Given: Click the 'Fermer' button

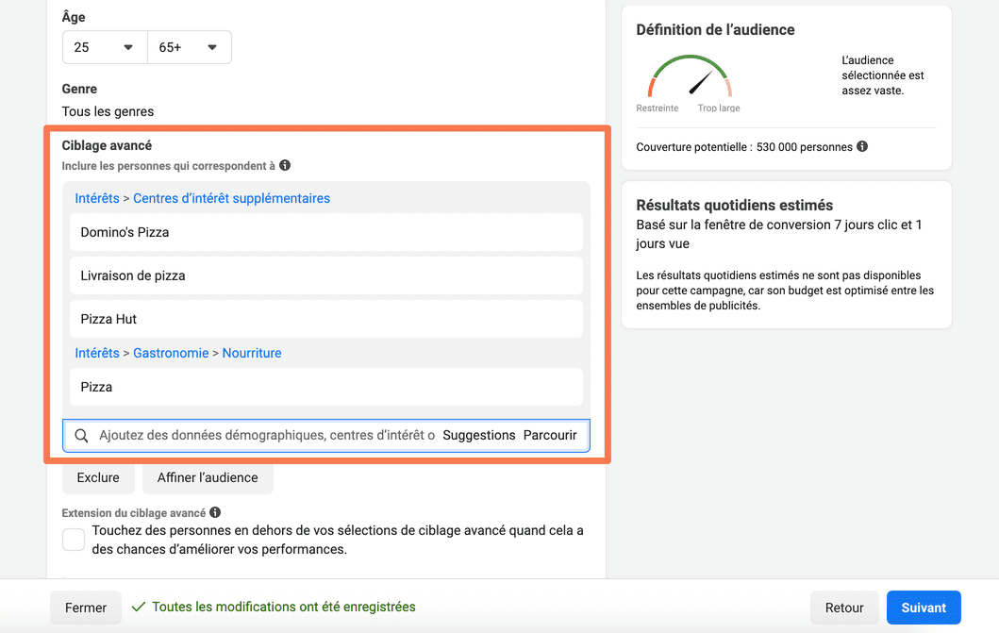Looking at the screenshot, I should click(x=86, y=608).
